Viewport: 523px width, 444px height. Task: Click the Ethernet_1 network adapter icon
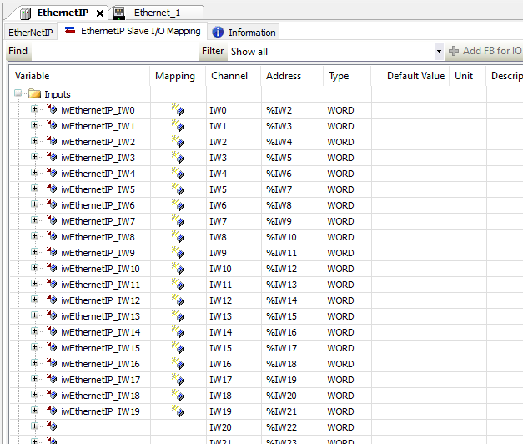pos(118,13)
